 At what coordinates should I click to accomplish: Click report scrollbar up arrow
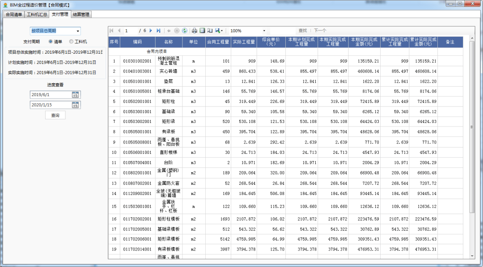coord(472,38)
